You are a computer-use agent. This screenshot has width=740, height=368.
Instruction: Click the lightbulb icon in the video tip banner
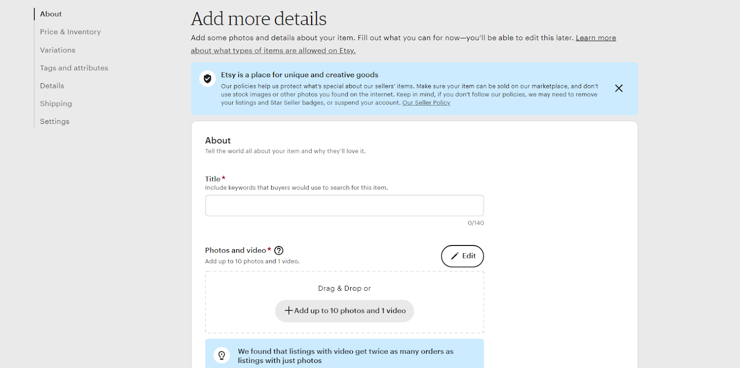[222, 355]
